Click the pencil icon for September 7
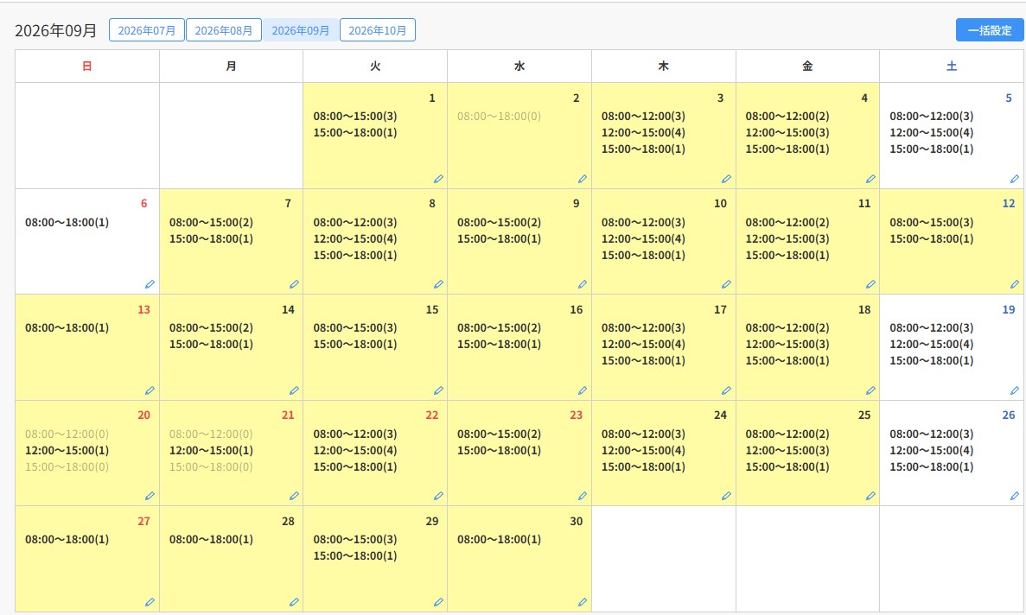The height and width of the screenshot is (615, 1026). [294, 284]
